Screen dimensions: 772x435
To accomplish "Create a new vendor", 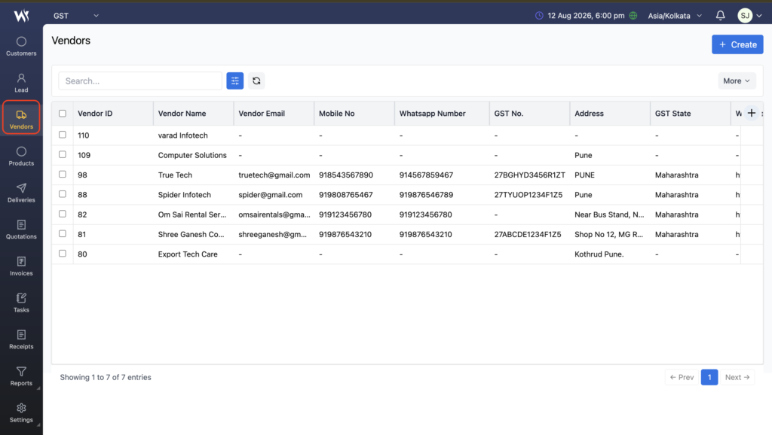I will (737, 44).
